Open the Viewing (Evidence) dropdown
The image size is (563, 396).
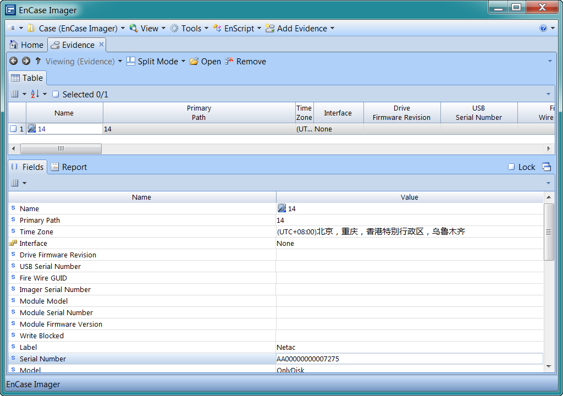[x=84, y=62]
